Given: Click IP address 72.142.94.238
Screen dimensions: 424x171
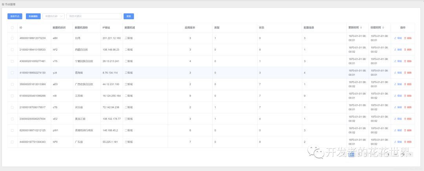Looking at the screenshot, I should (111, 107).
